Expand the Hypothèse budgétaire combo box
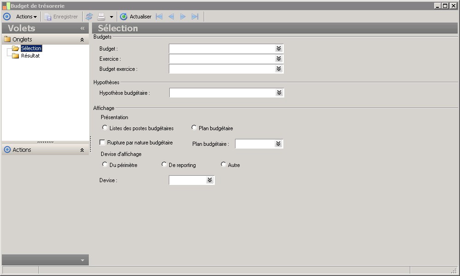The height and width of the screenshot is (276, 460). pyautogui.click(x=279, y=93)
